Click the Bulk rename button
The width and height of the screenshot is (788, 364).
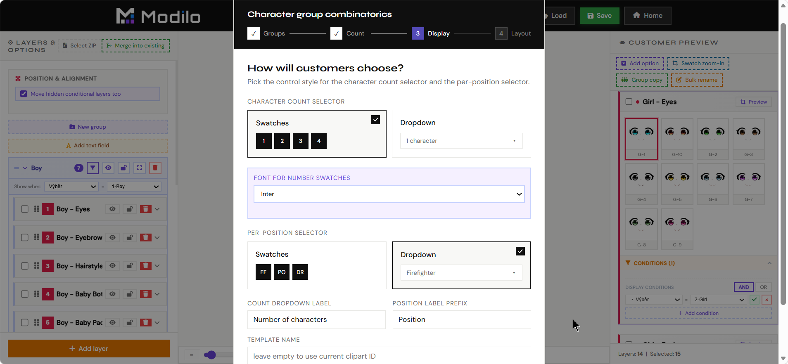[x=697, y=80]
